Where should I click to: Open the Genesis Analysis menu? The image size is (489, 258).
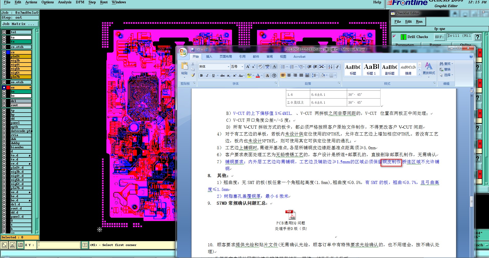point(65,2)
